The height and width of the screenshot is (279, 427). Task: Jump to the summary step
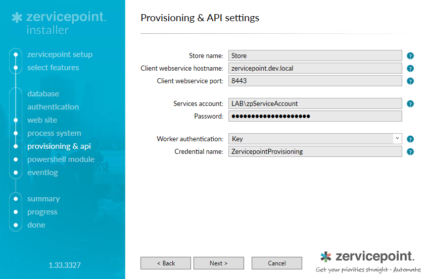43,199
